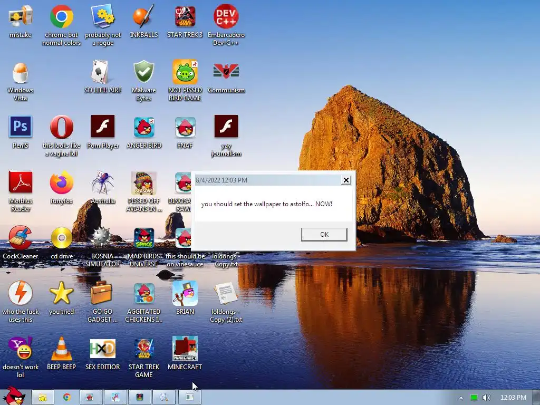Select the NOT PISSED BIRD GAME icon
Viewport: 540px width, 405px height.
coord(185,81)
